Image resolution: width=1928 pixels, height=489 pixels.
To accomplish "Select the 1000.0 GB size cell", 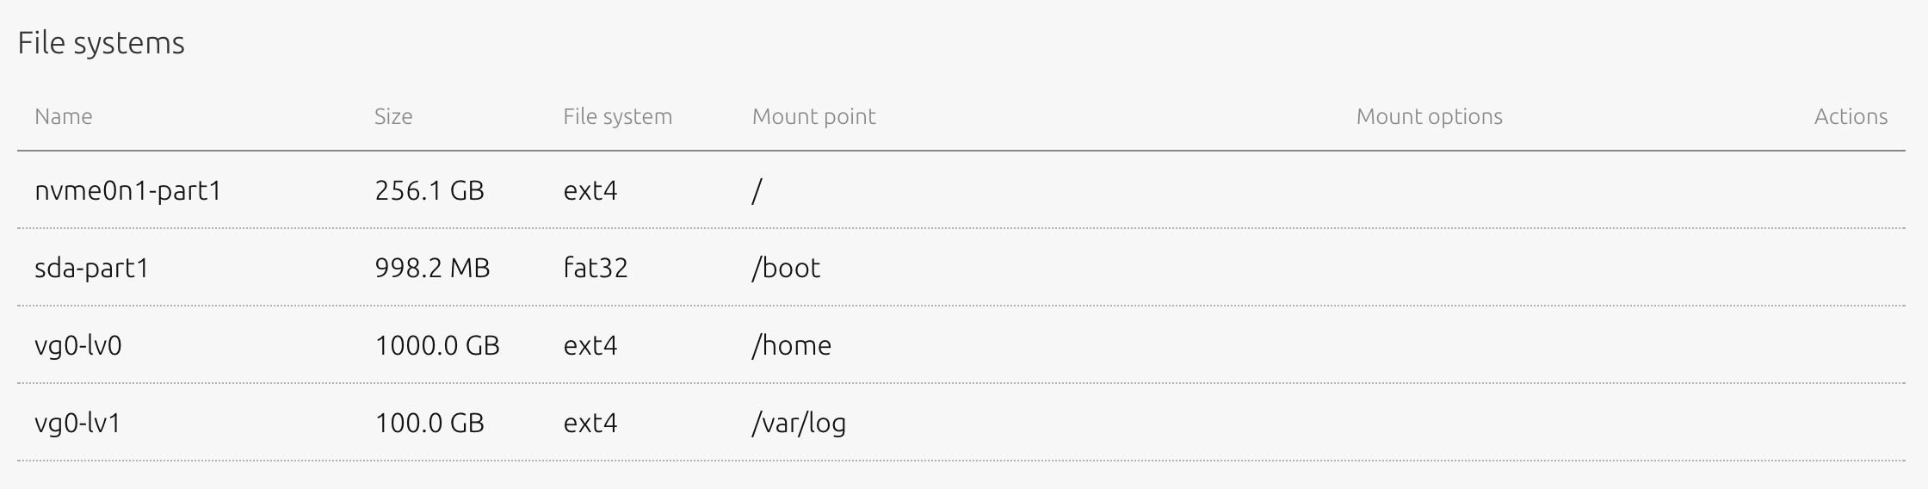I will [437, 345].
